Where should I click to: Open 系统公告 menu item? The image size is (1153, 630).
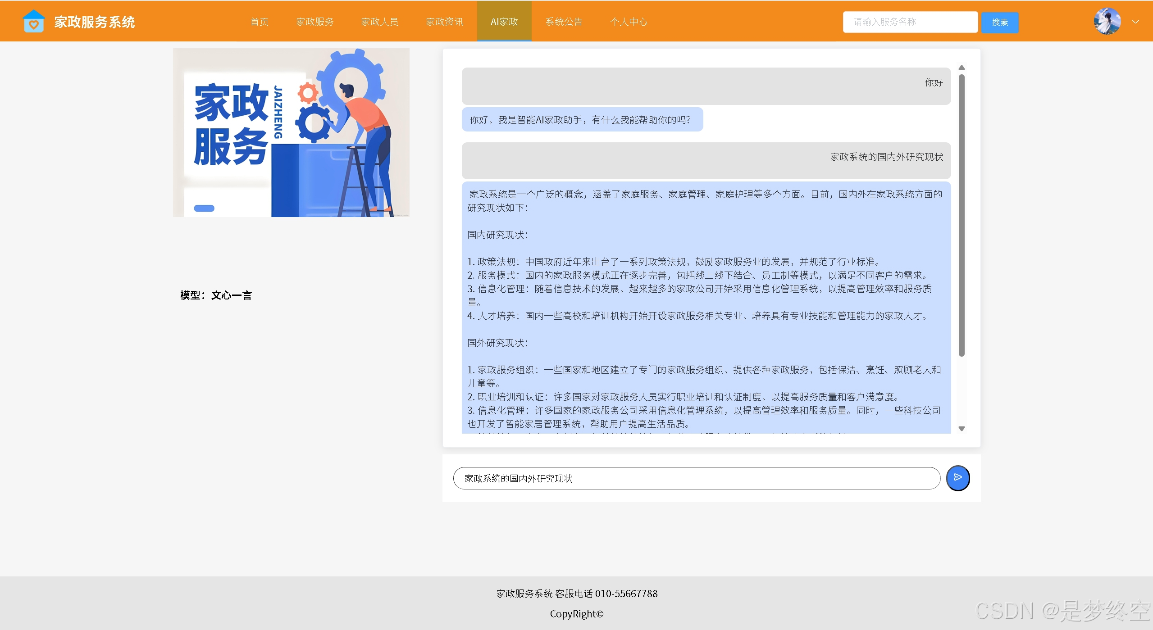[x=564, y=22]
